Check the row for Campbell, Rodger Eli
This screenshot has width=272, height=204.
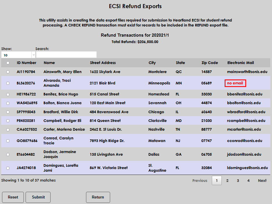click(x=8, y=120)
